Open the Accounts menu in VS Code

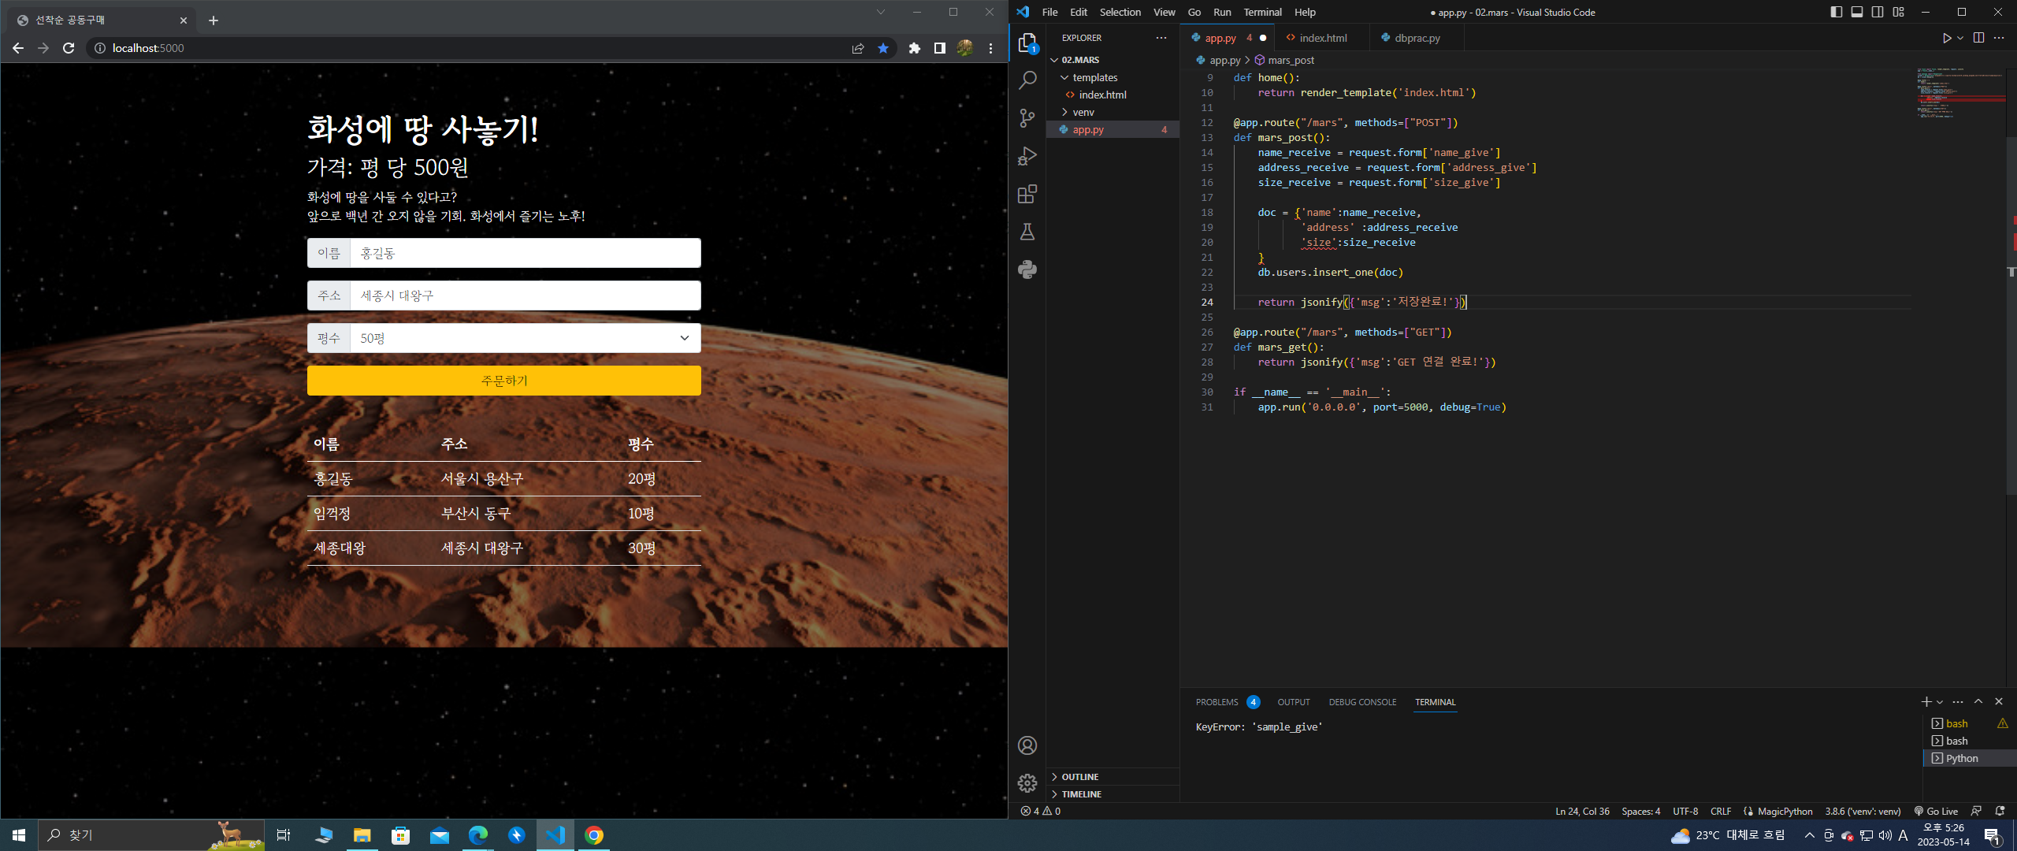(x=1027, y=745)
